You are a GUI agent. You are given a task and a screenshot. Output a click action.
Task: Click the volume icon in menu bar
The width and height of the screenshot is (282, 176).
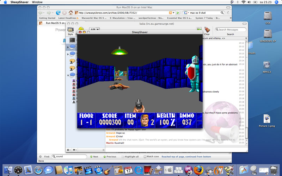click(x=249, y=2)
